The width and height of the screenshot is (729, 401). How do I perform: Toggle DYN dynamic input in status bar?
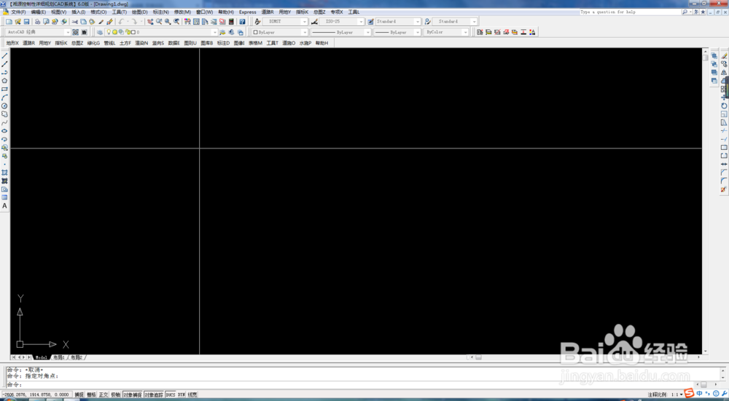click(x=182, y=394)
